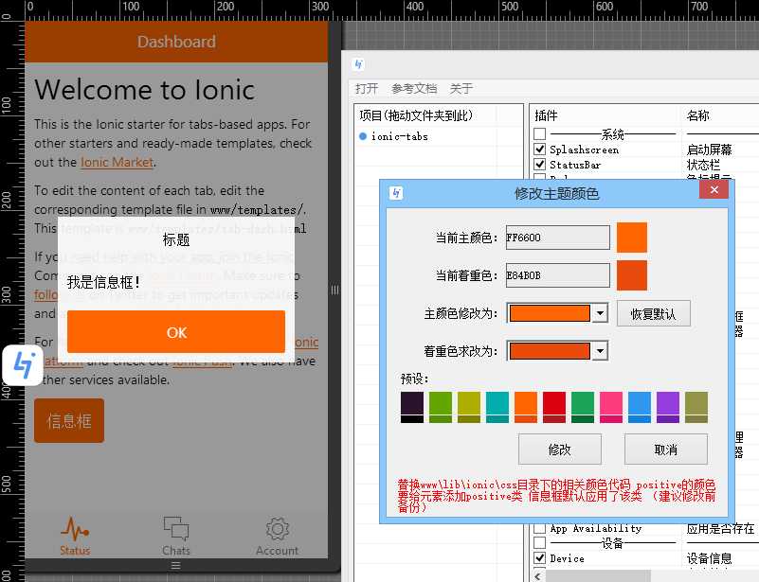
Task: Select the olive yellow preset color
Action: [x=469, y=407]
